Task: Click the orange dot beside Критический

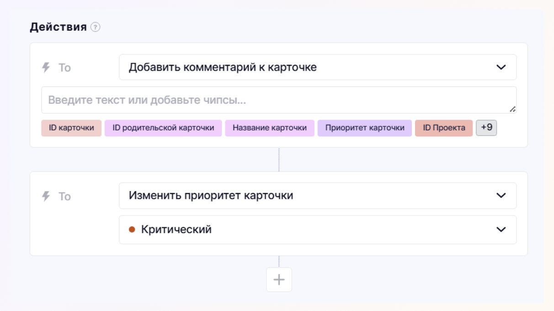Action: tap(132, 230)
